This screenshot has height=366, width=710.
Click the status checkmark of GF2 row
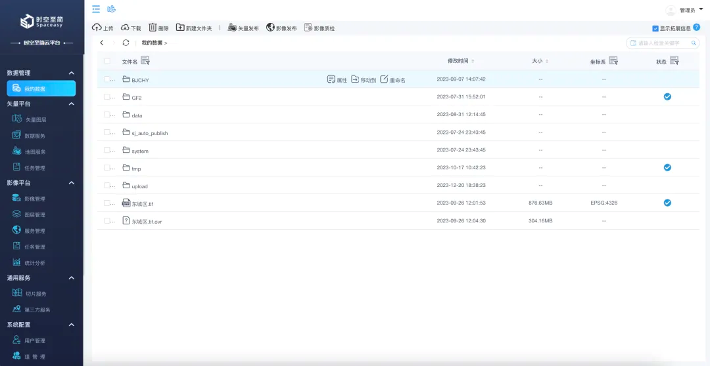pos(667,96)
